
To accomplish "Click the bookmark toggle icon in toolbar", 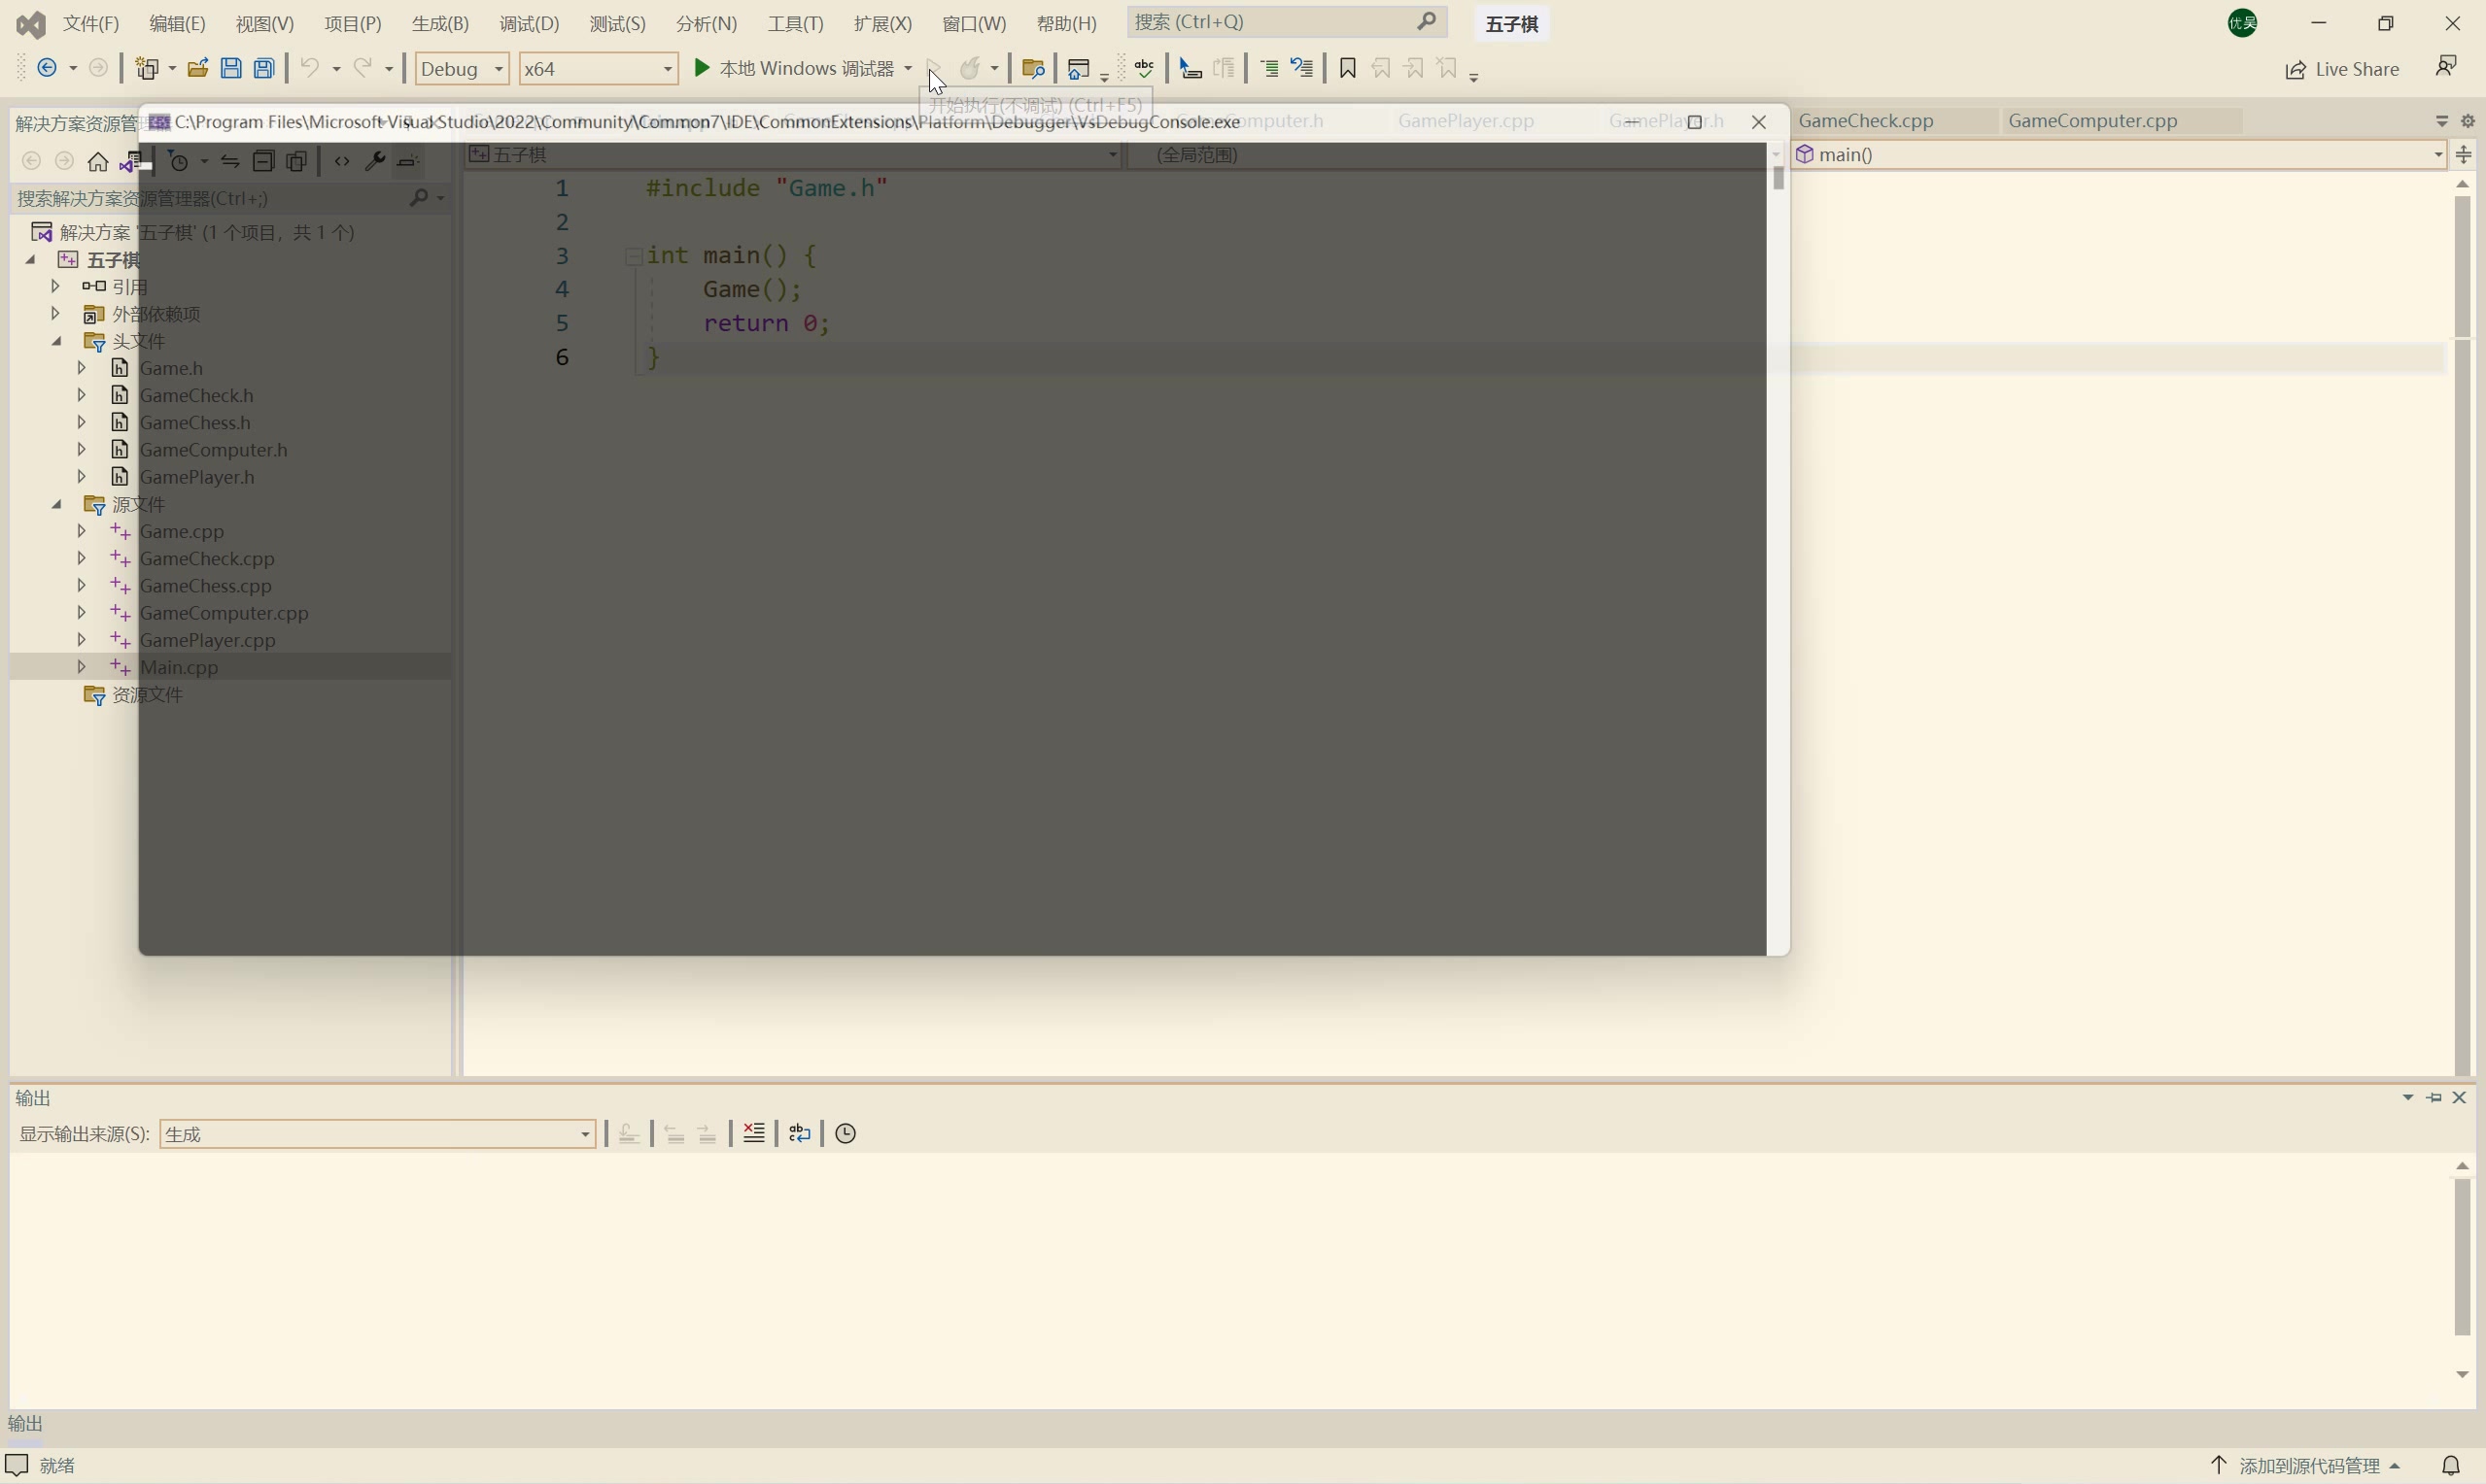I will click(1348, 68).
